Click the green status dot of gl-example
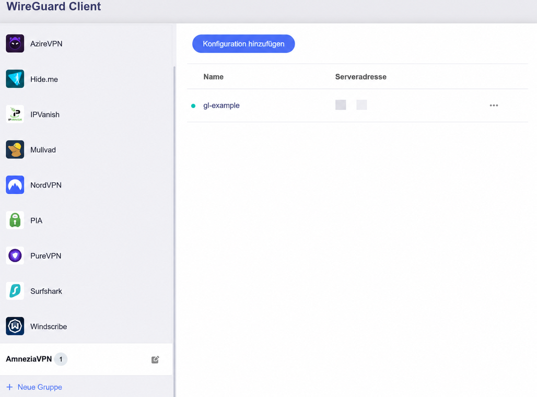 tap(193, 106)
